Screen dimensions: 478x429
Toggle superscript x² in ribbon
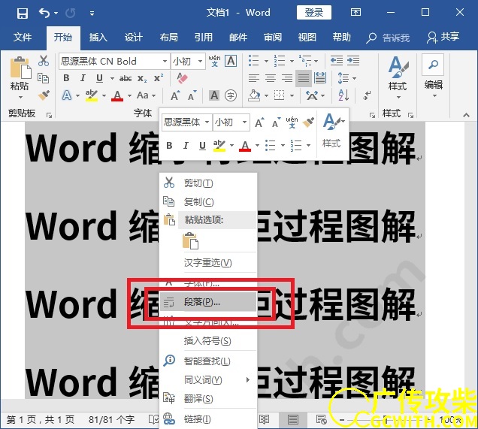pos(159,78)
